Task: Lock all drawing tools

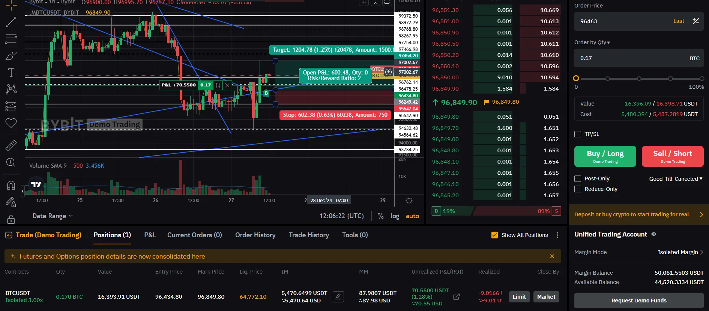Action: 11,219
